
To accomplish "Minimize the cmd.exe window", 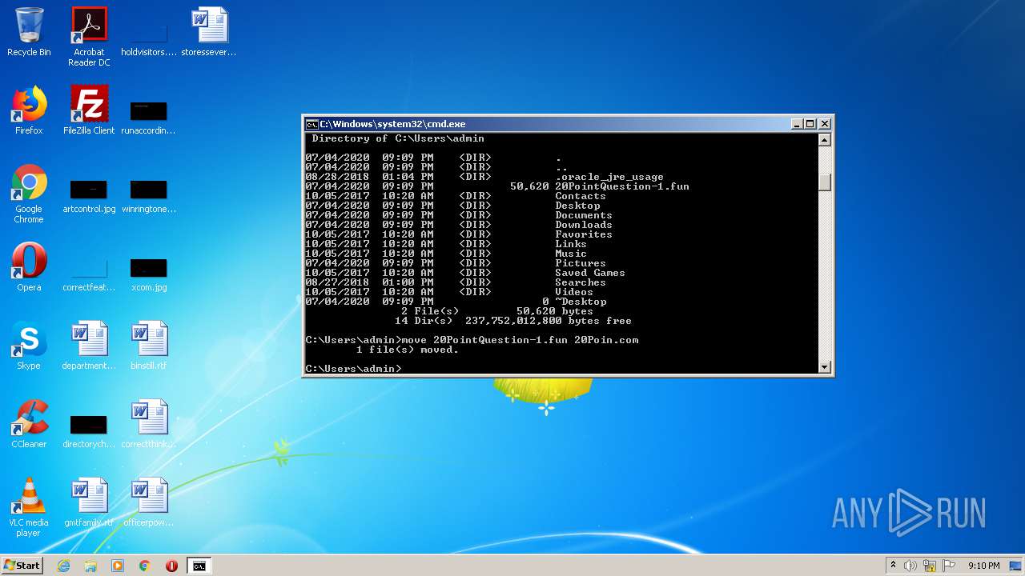I will [797, 124].
